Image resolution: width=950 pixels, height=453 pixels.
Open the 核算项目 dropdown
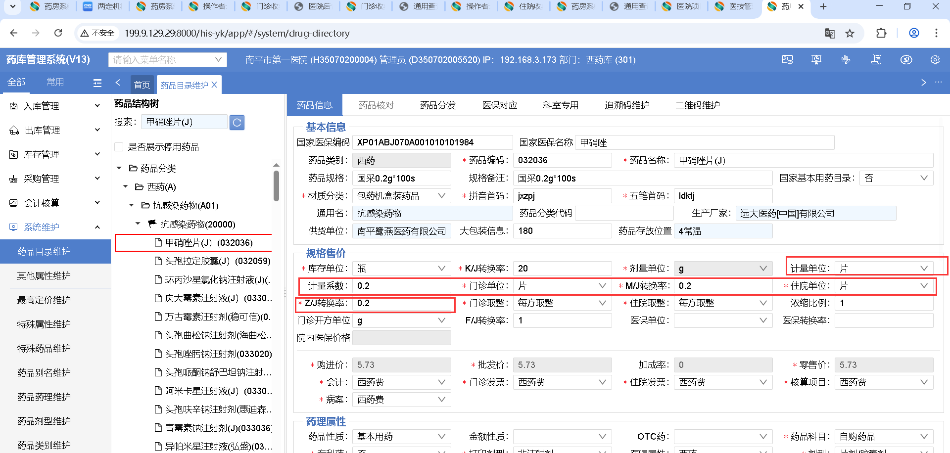pyautogui.click(x=884, y=382)
